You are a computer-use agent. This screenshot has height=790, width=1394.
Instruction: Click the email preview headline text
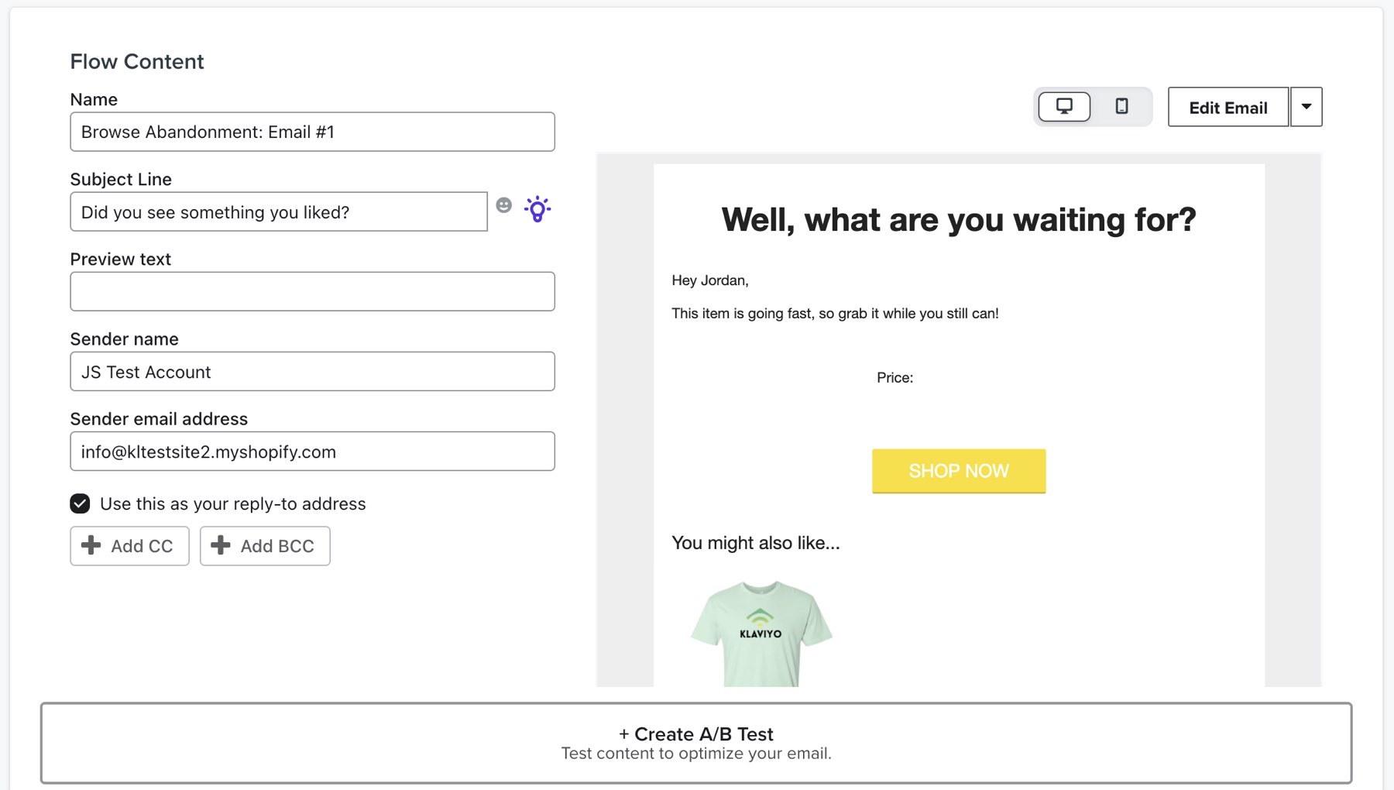click(958, 220)
